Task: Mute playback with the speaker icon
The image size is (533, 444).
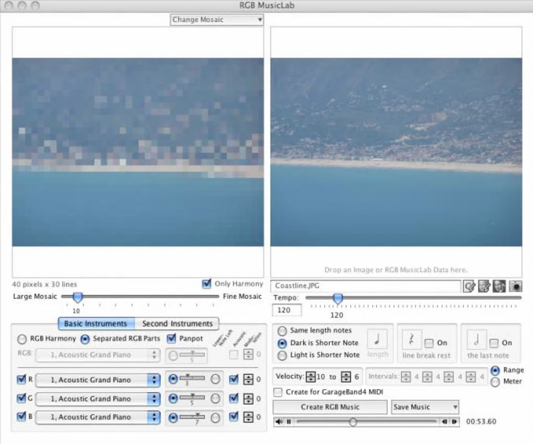Action: tap(279, 422)
